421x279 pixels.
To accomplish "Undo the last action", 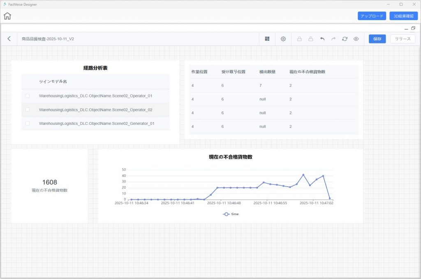I will pos(322,39).
